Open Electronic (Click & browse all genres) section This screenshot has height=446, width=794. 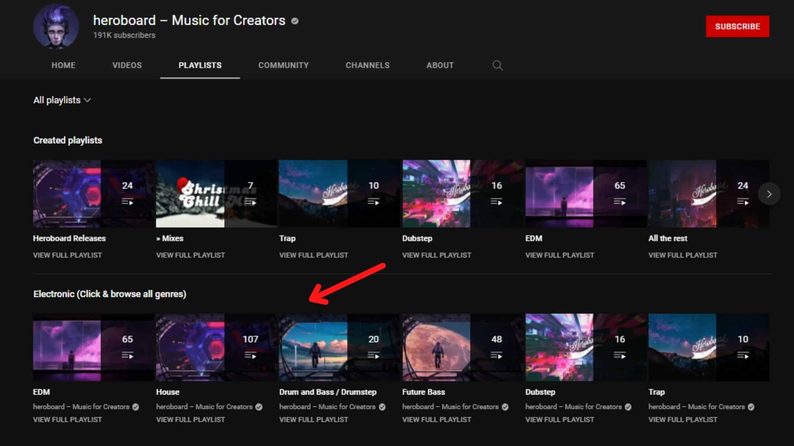point(110,294)
